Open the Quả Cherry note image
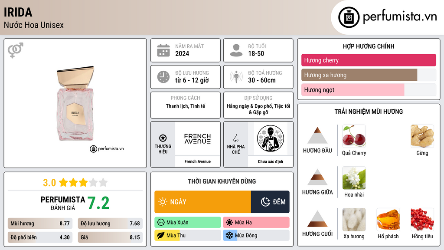 point(354,136)
